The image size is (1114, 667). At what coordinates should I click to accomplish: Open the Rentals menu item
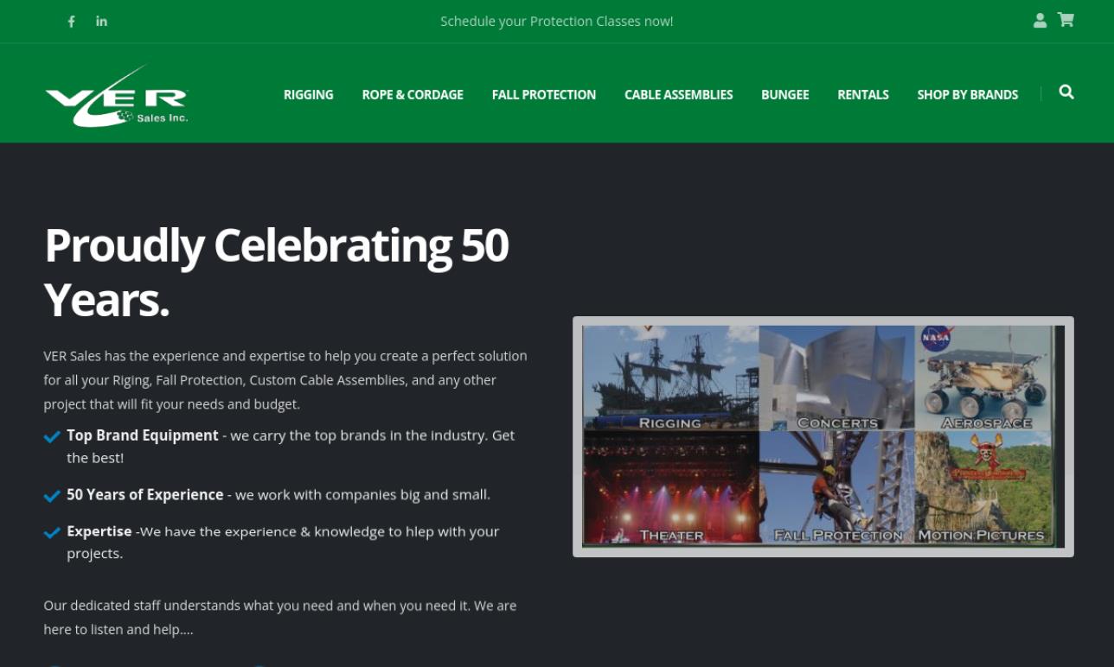click(862, 95)
